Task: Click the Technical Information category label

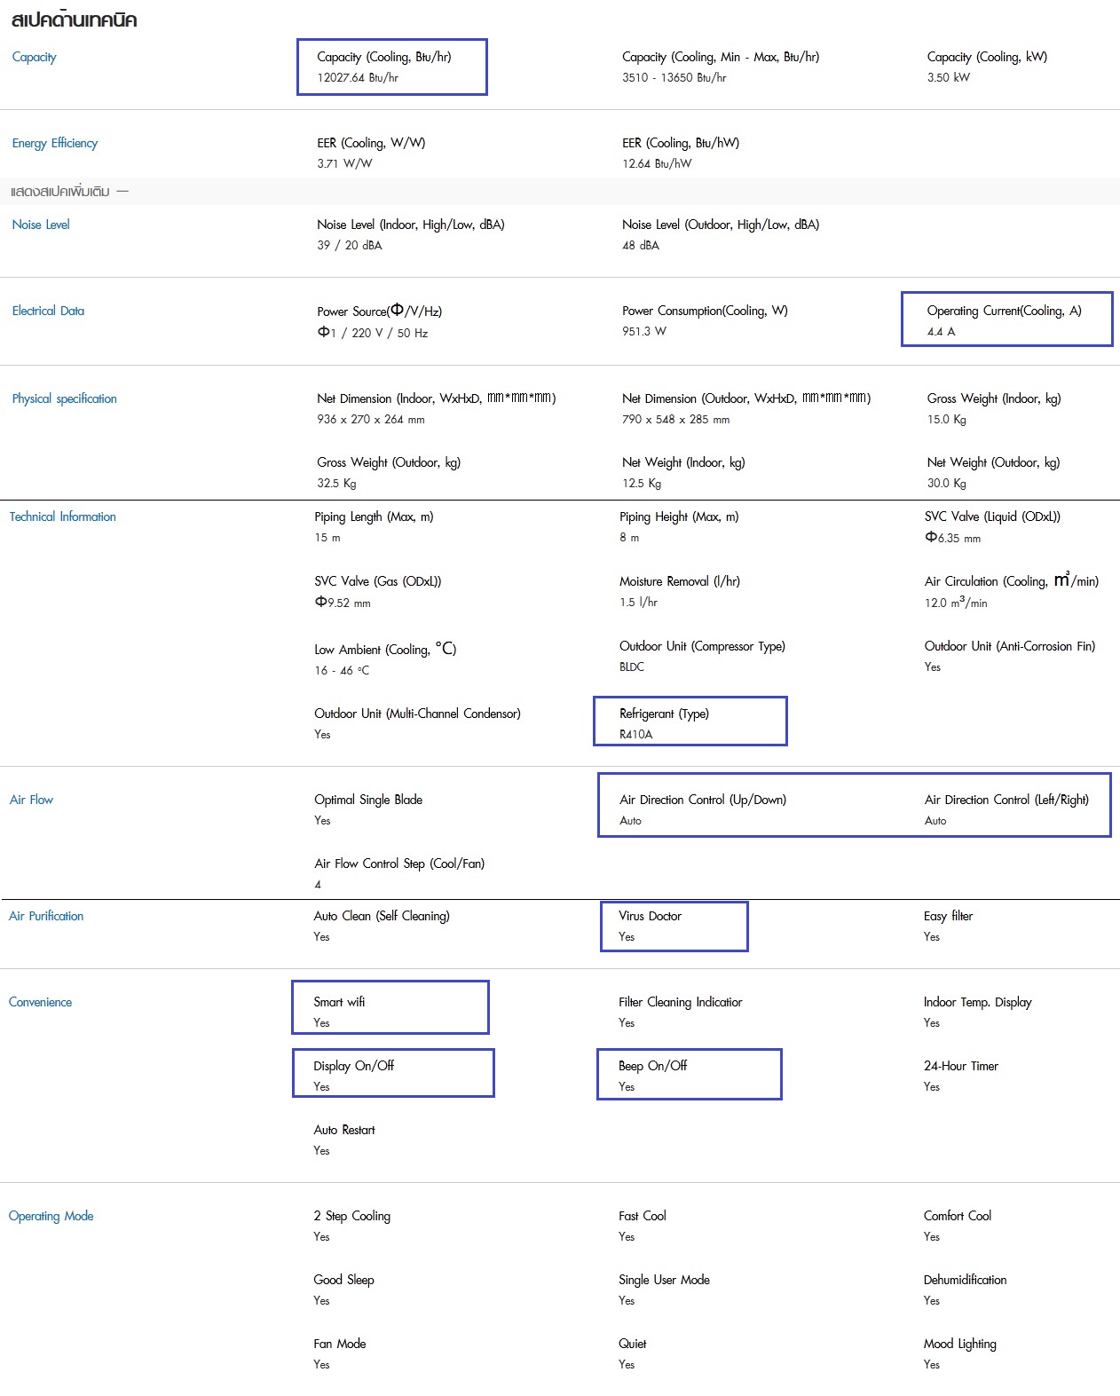Action: click(62, 517)
